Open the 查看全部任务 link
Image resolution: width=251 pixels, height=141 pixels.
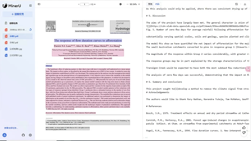tap(11, 128)
